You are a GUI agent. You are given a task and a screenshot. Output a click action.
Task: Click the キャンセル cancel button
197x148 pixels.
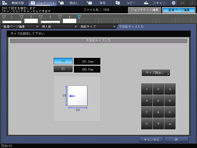click(x=151, y=140)
